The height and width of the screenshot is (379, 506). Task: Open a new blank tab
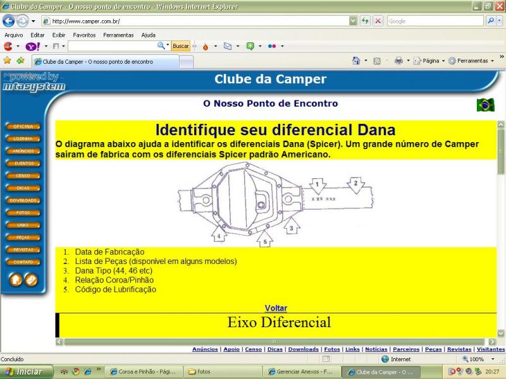tap(186, 62)
